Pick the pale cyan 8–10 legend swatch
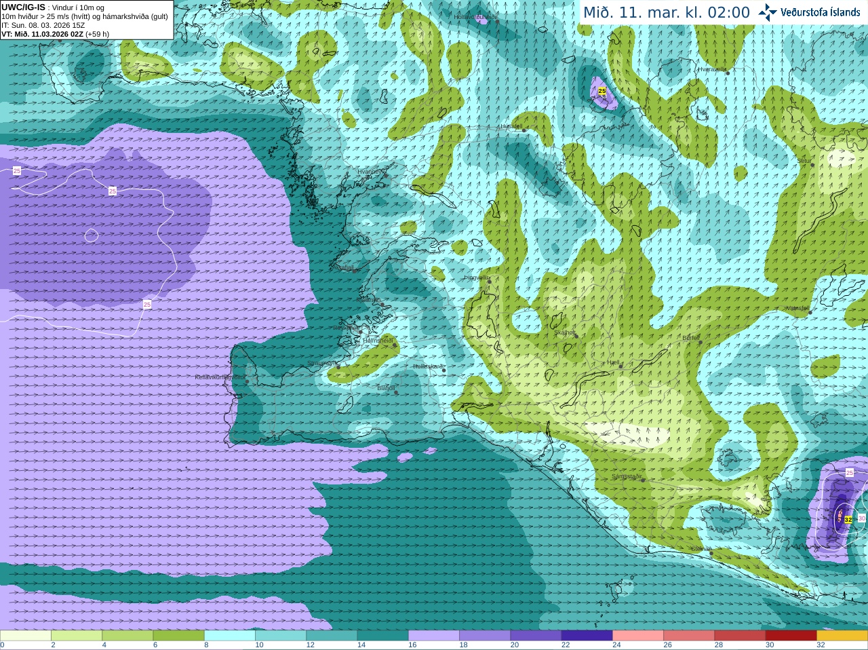This screenshot has height=650, width=868. 230,636
